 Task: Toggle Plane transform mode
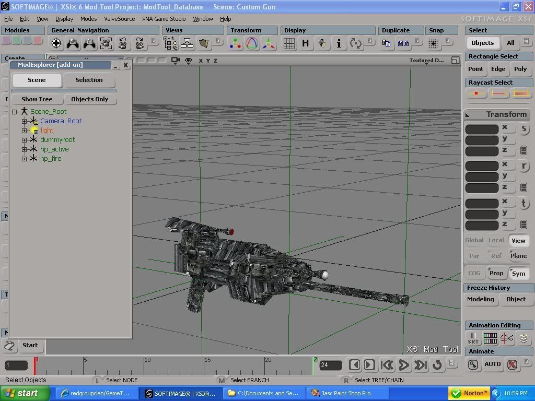pyautogui.click(x=518, y=256)
